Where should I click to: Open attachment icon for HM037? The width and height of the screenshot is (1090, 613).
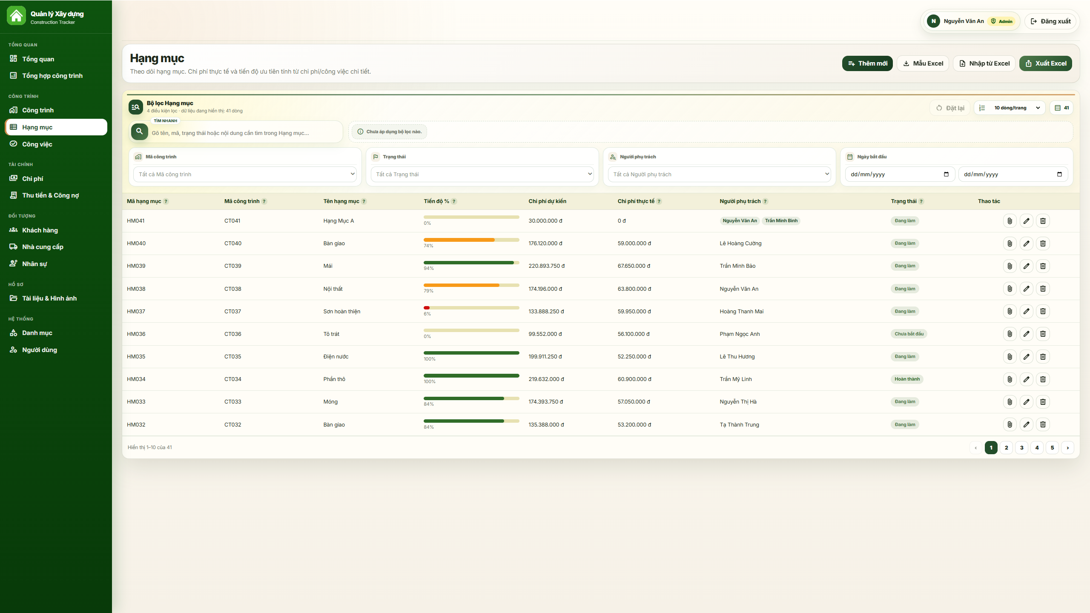1010,311
